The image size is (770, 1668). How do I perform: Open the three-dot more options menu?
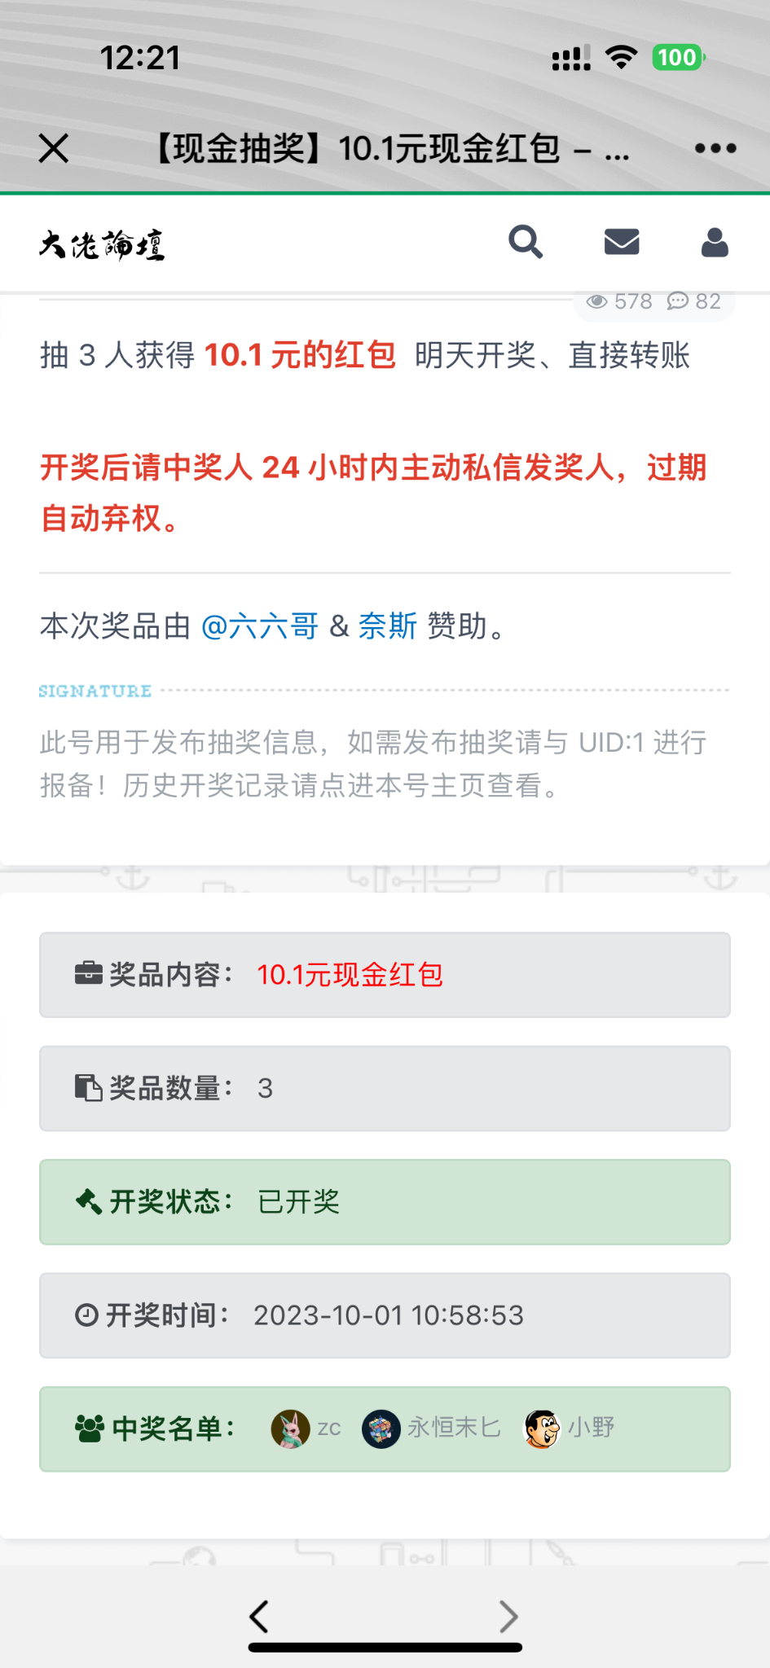pyautogui.click(x=715, y=148)
